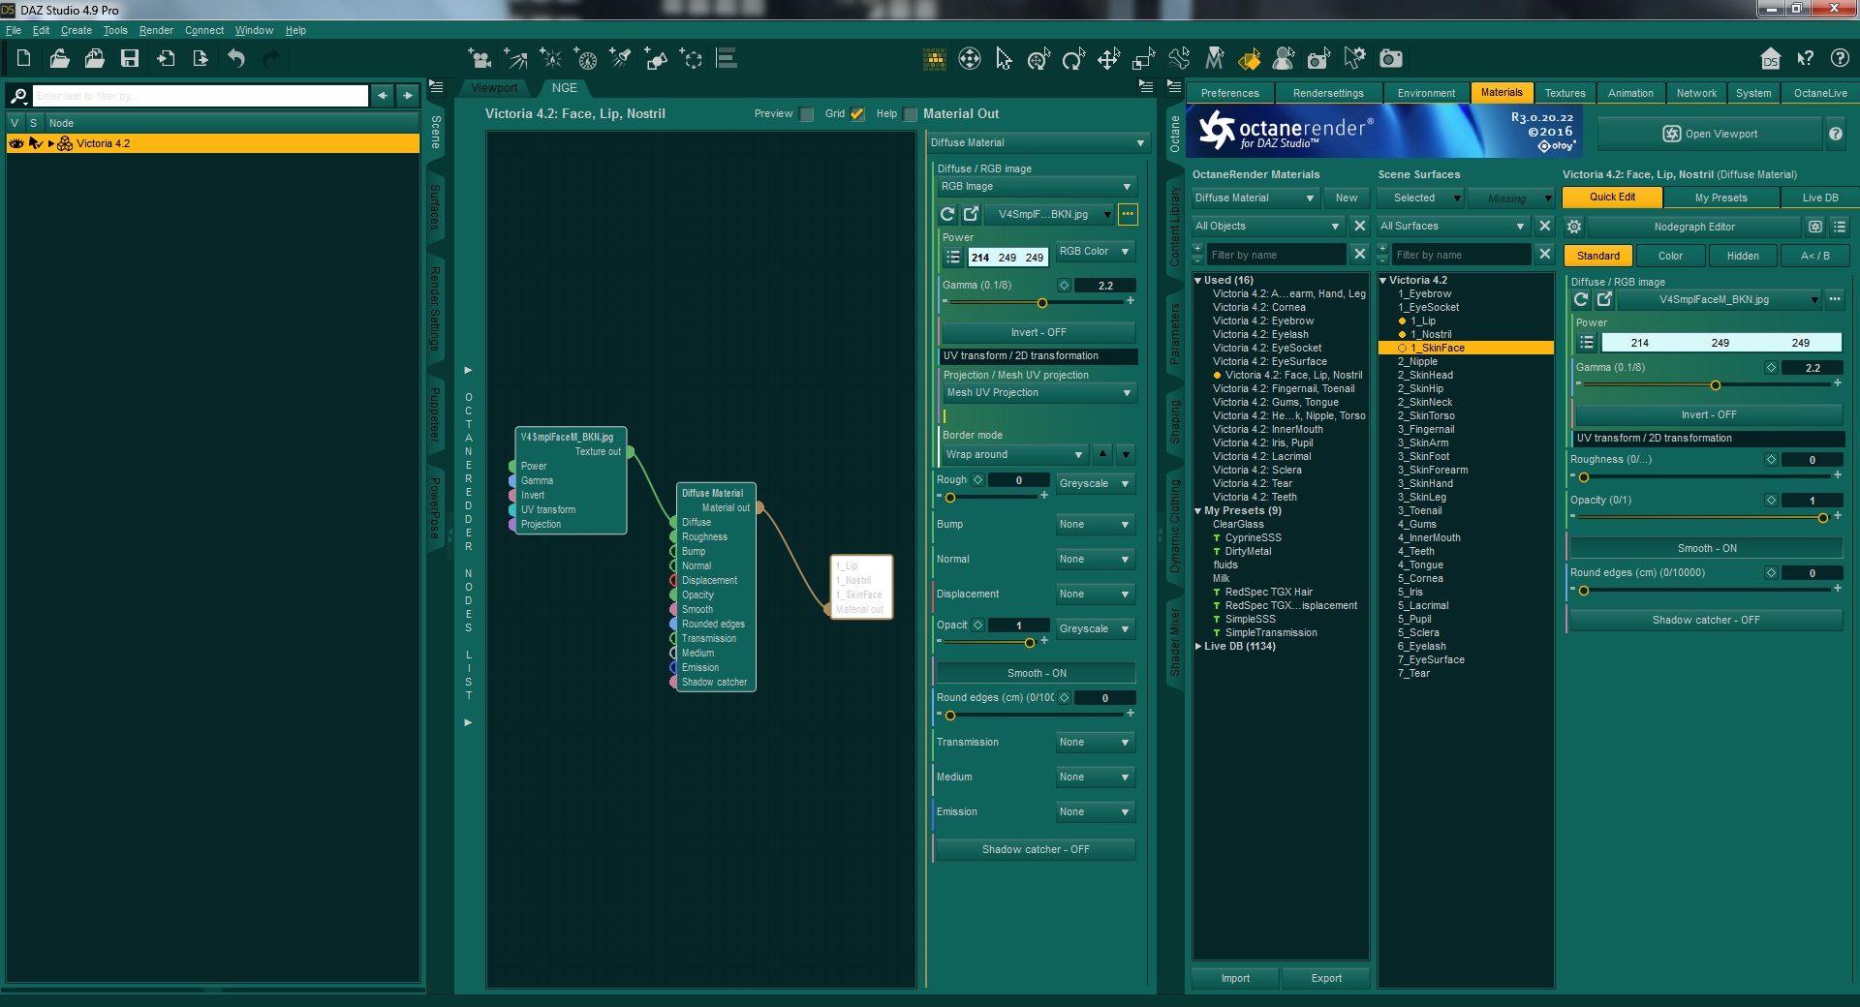Image resolution: width=1860 pixels, height=1007 pixels.
Task: Toggle Shadow catcher - OFF in Material Out
Action: pyautogui.click(x=1036, y=849)
